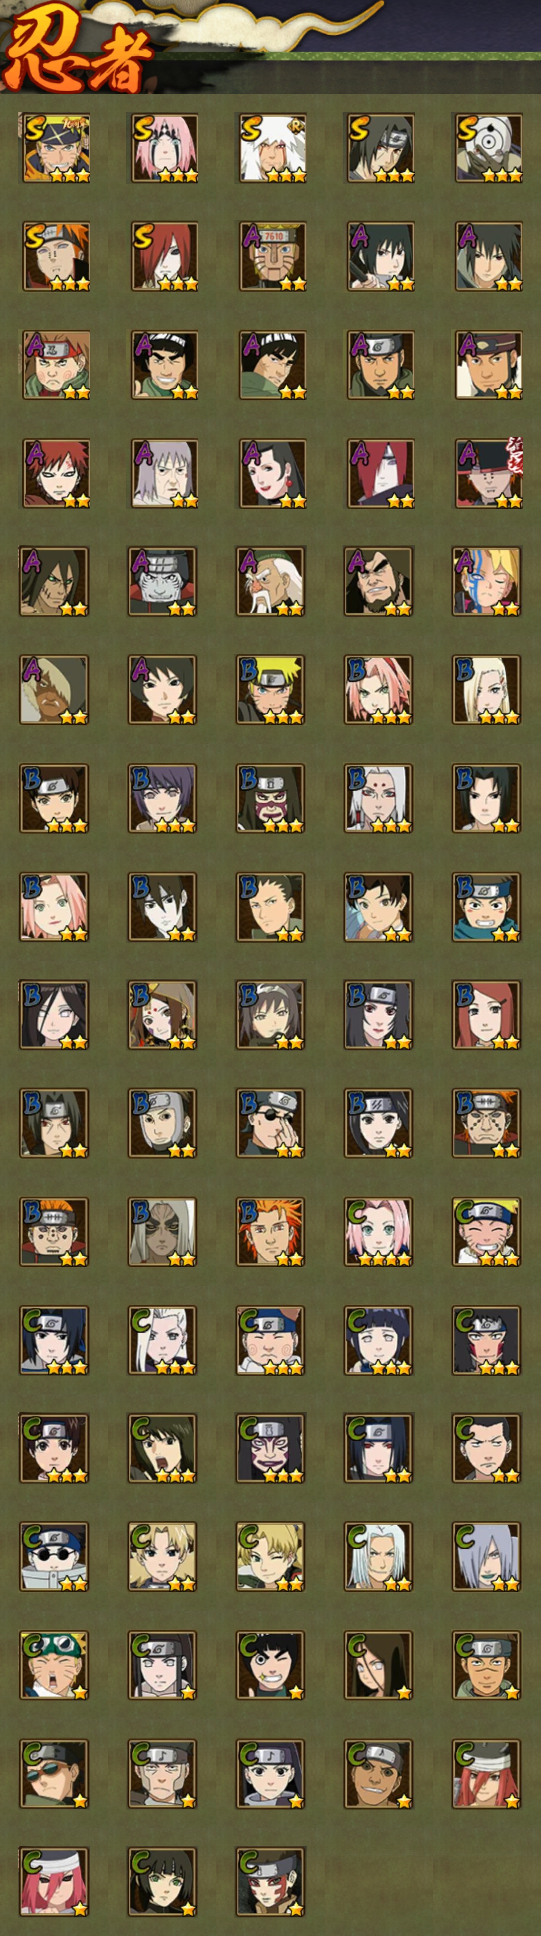Select B-rank Naruto with spiky yellow hair
This screenshot has width=541, height=1936.
(x=271, y=690)
